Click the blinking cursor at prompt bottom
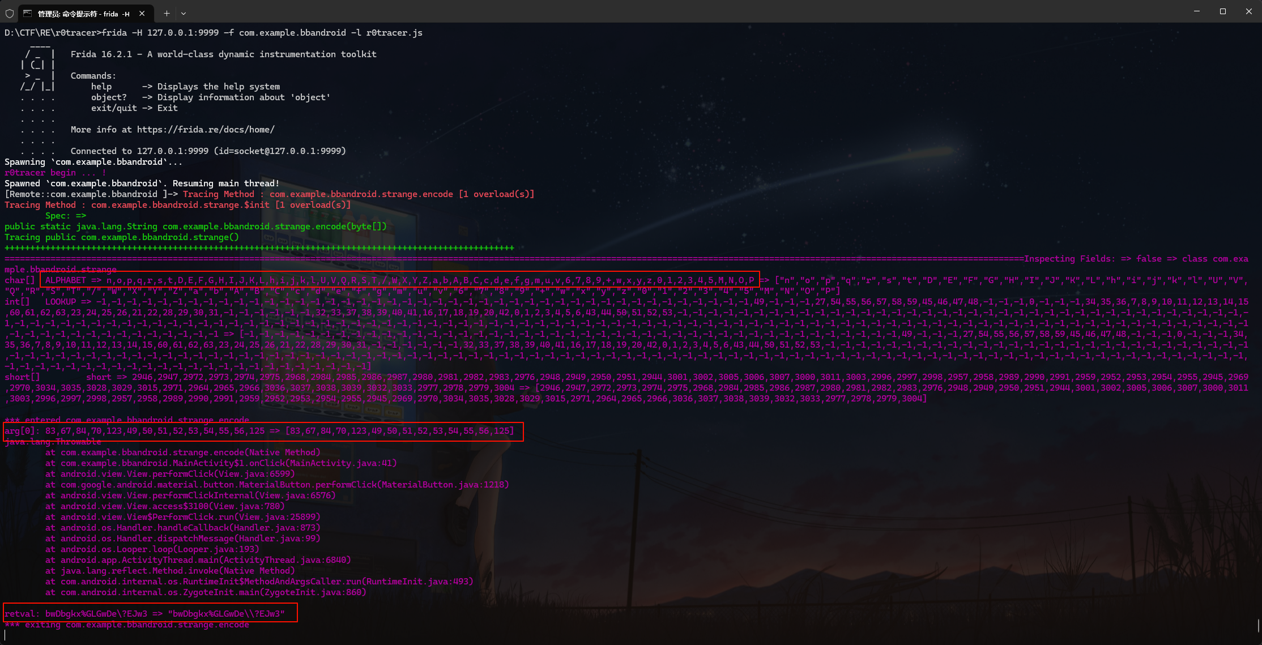 click(x=6, y=635)
